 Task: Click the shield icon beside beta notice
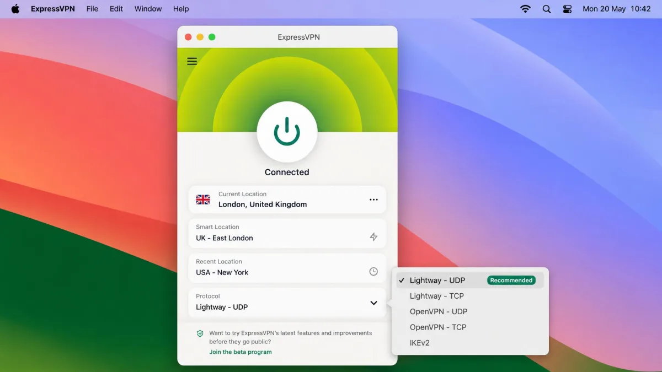(x=200, y=333)
